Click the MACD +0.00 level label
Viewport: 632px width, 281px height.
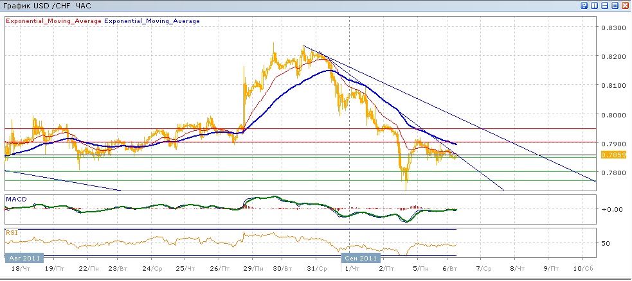(x=611, y=209)
